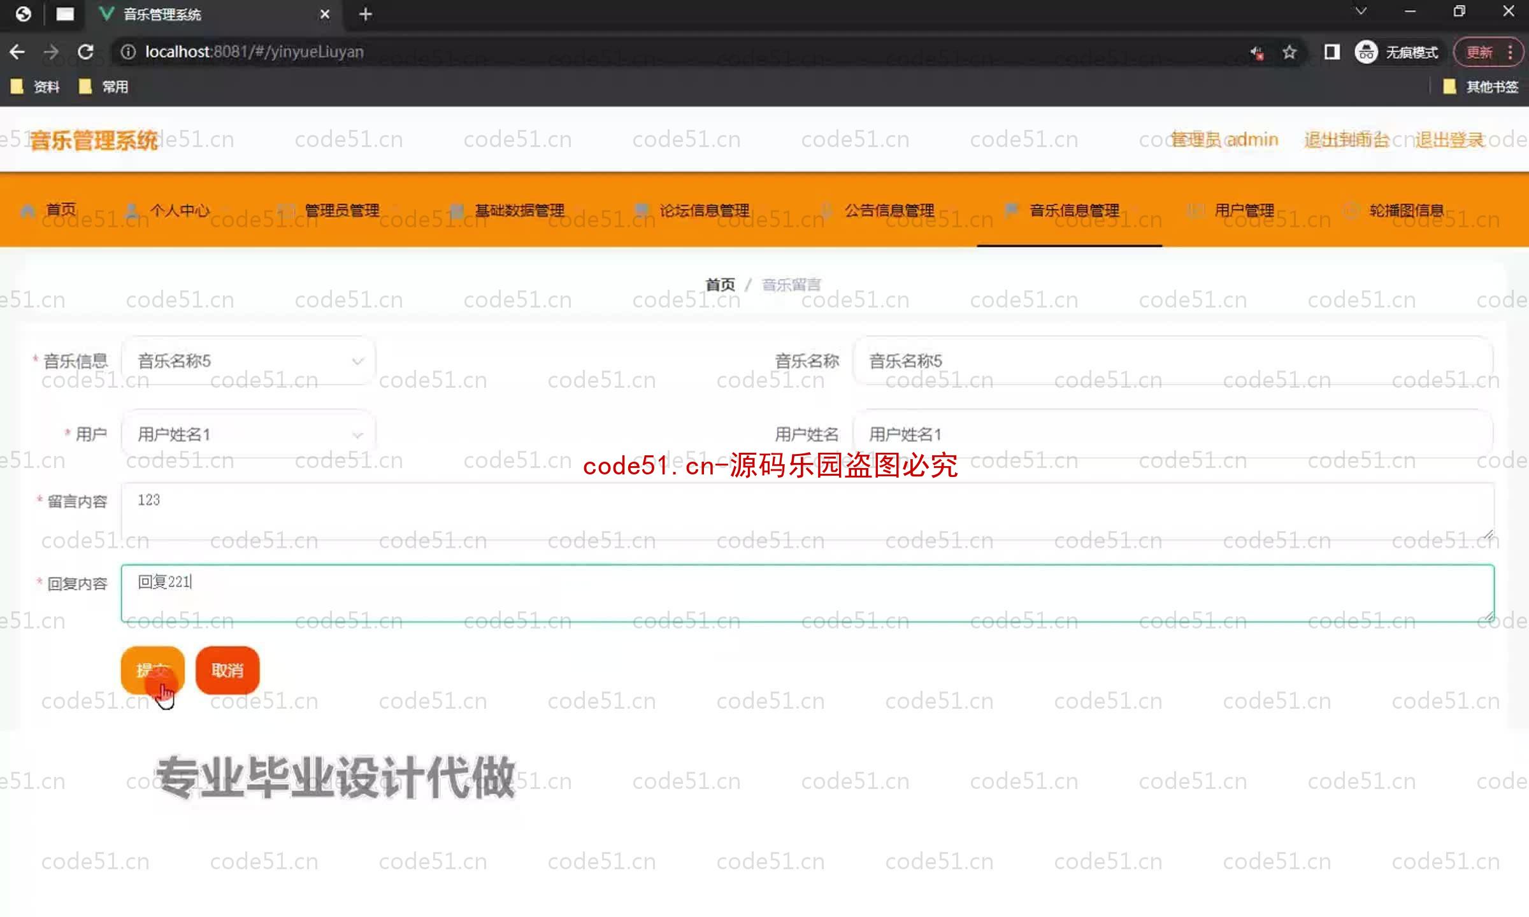Close the 音乐管理系统 browser tab
This screenshot has height=917, width=1529.
click(325, 14)
